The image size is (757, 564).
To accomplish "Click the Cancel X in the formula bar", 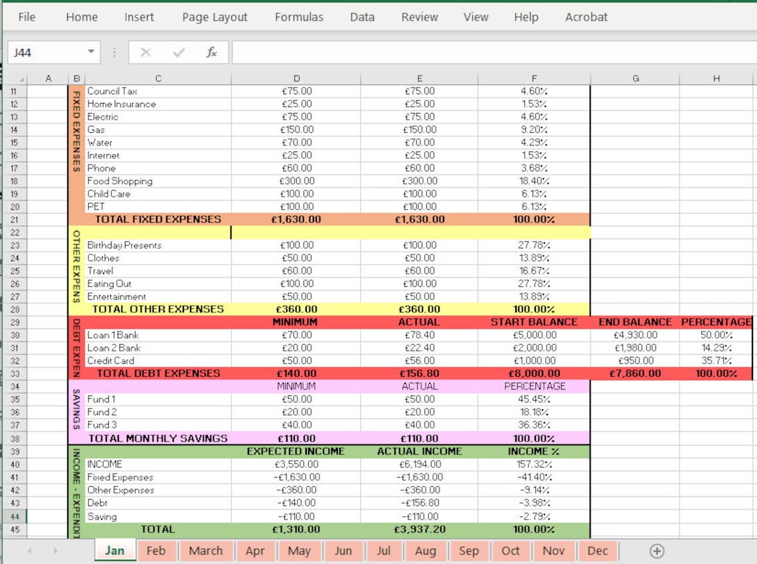I will 145,53.
